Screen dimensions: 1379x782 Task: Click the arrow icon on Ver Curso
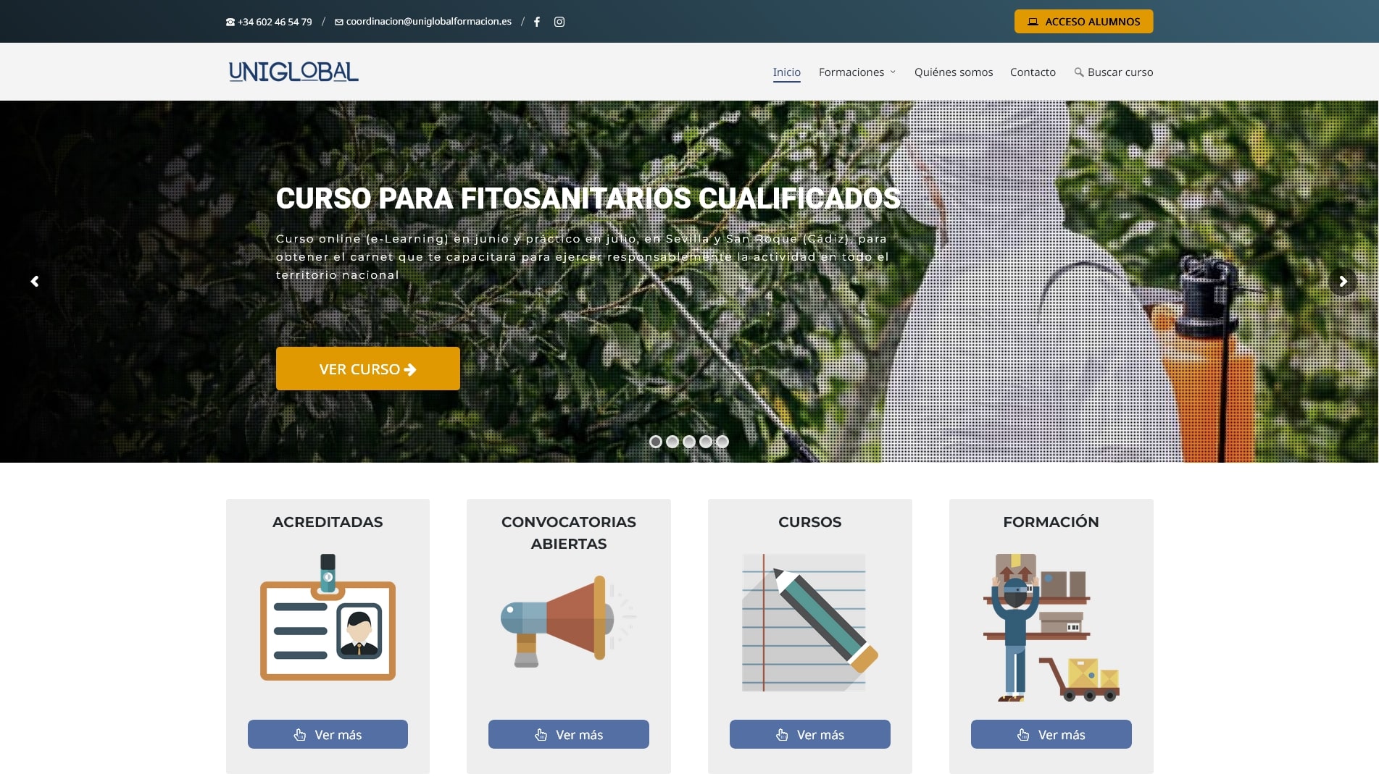(x=410, y=369)
